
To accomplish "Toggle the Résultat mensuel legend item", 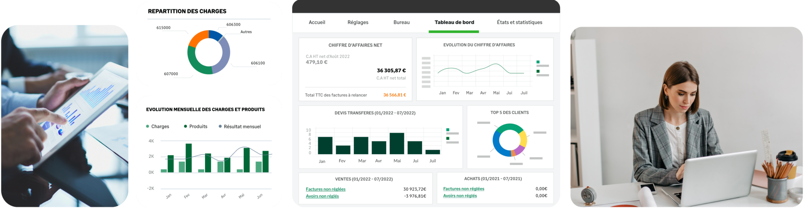I will tap(239, 127).
